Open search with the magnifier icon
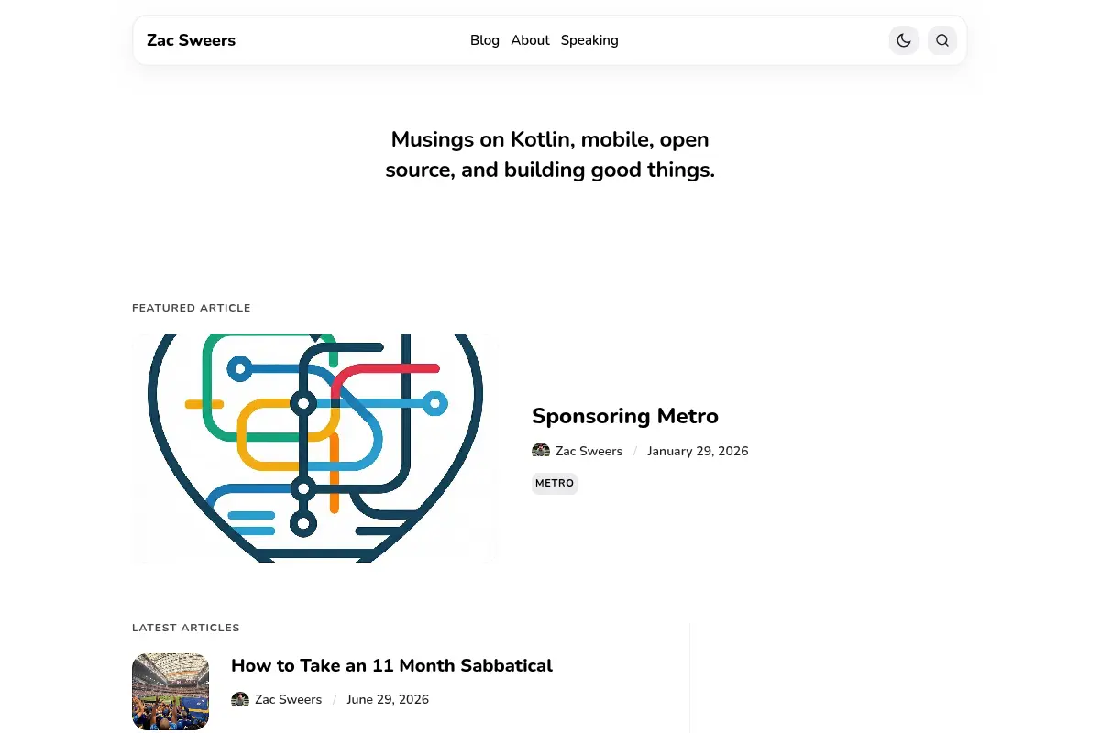Image resolution: width=1100 pixels, height=733 pixels. tap(942, 40)
